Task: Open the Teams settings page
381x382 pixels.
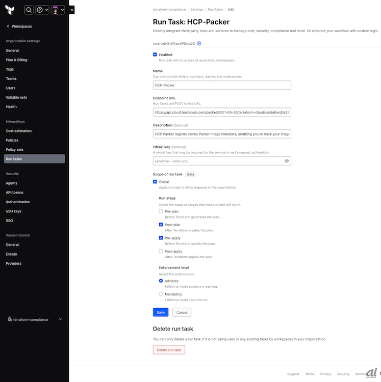Action: tap(11, 78)
